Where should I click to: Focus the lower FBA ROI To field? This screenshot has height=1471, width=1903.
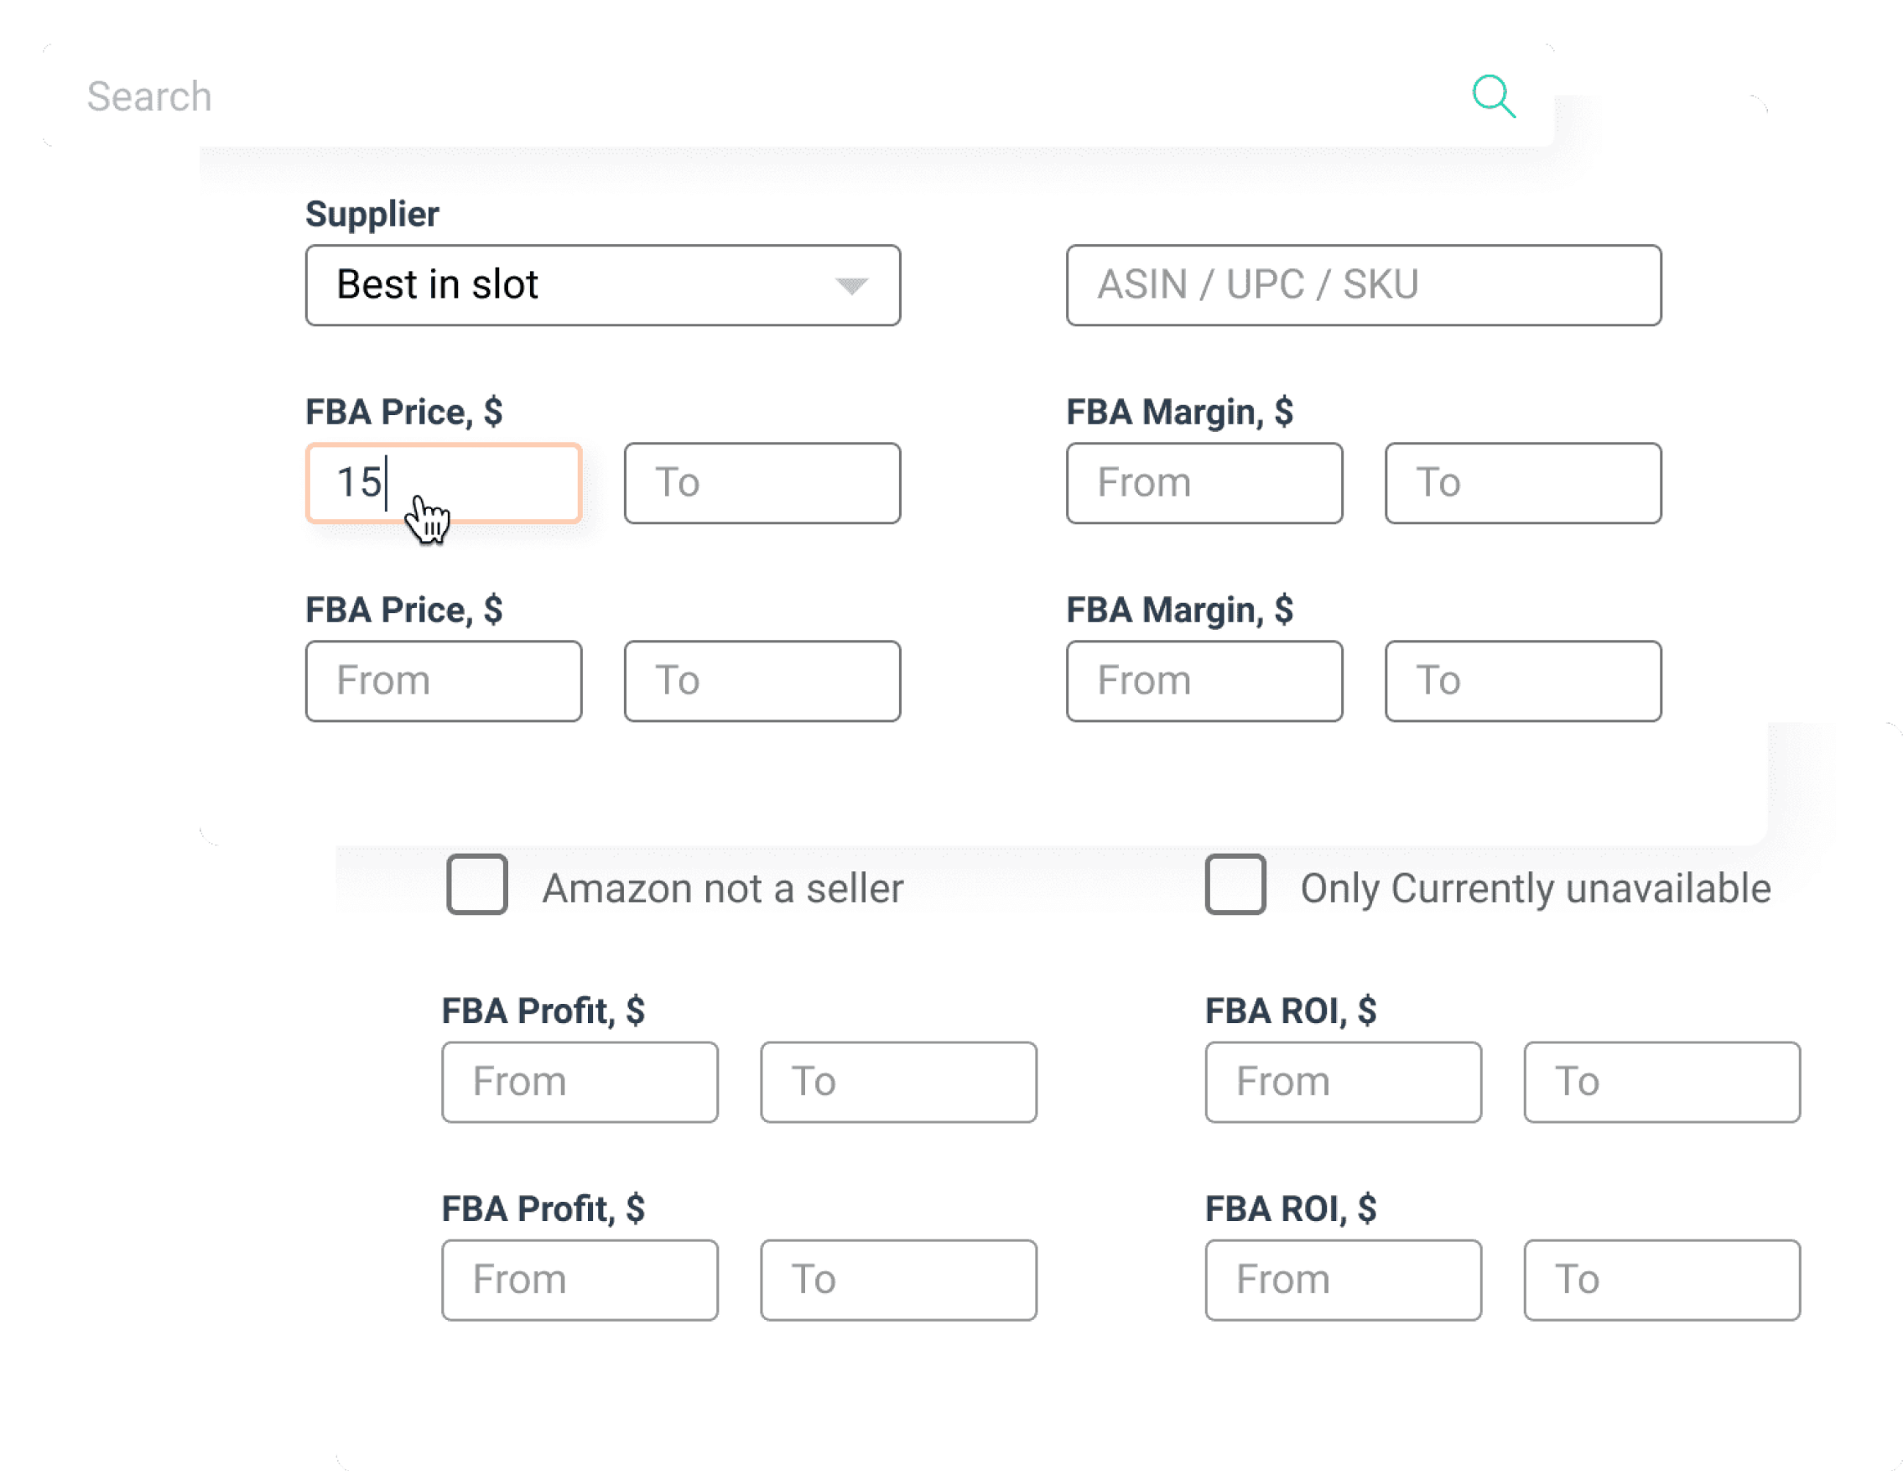tap(1661, 1279)
